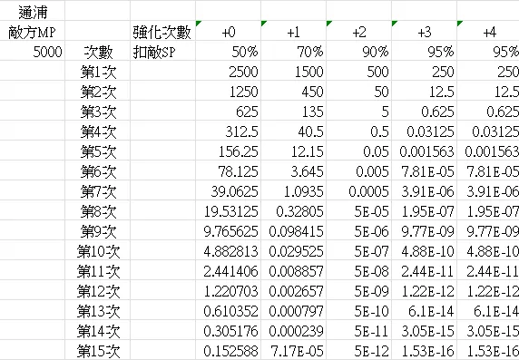Click the 次數 header cell

pyautogui.click(x=98, y=51)
